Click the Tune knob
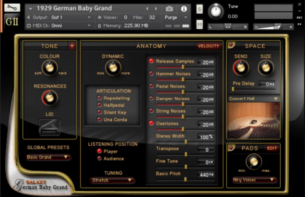 216,11
